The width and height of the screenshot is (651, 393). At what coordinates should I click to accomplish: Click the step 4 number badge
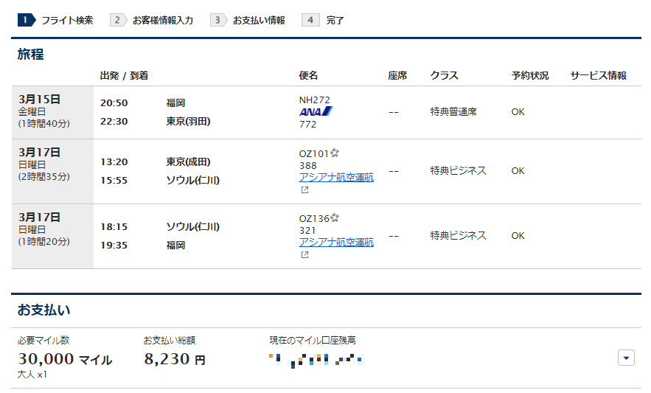coord(310,20)
